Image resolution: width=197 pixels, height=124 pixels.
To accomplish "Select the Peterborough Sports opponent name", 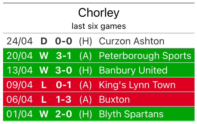I will point(145,56).
